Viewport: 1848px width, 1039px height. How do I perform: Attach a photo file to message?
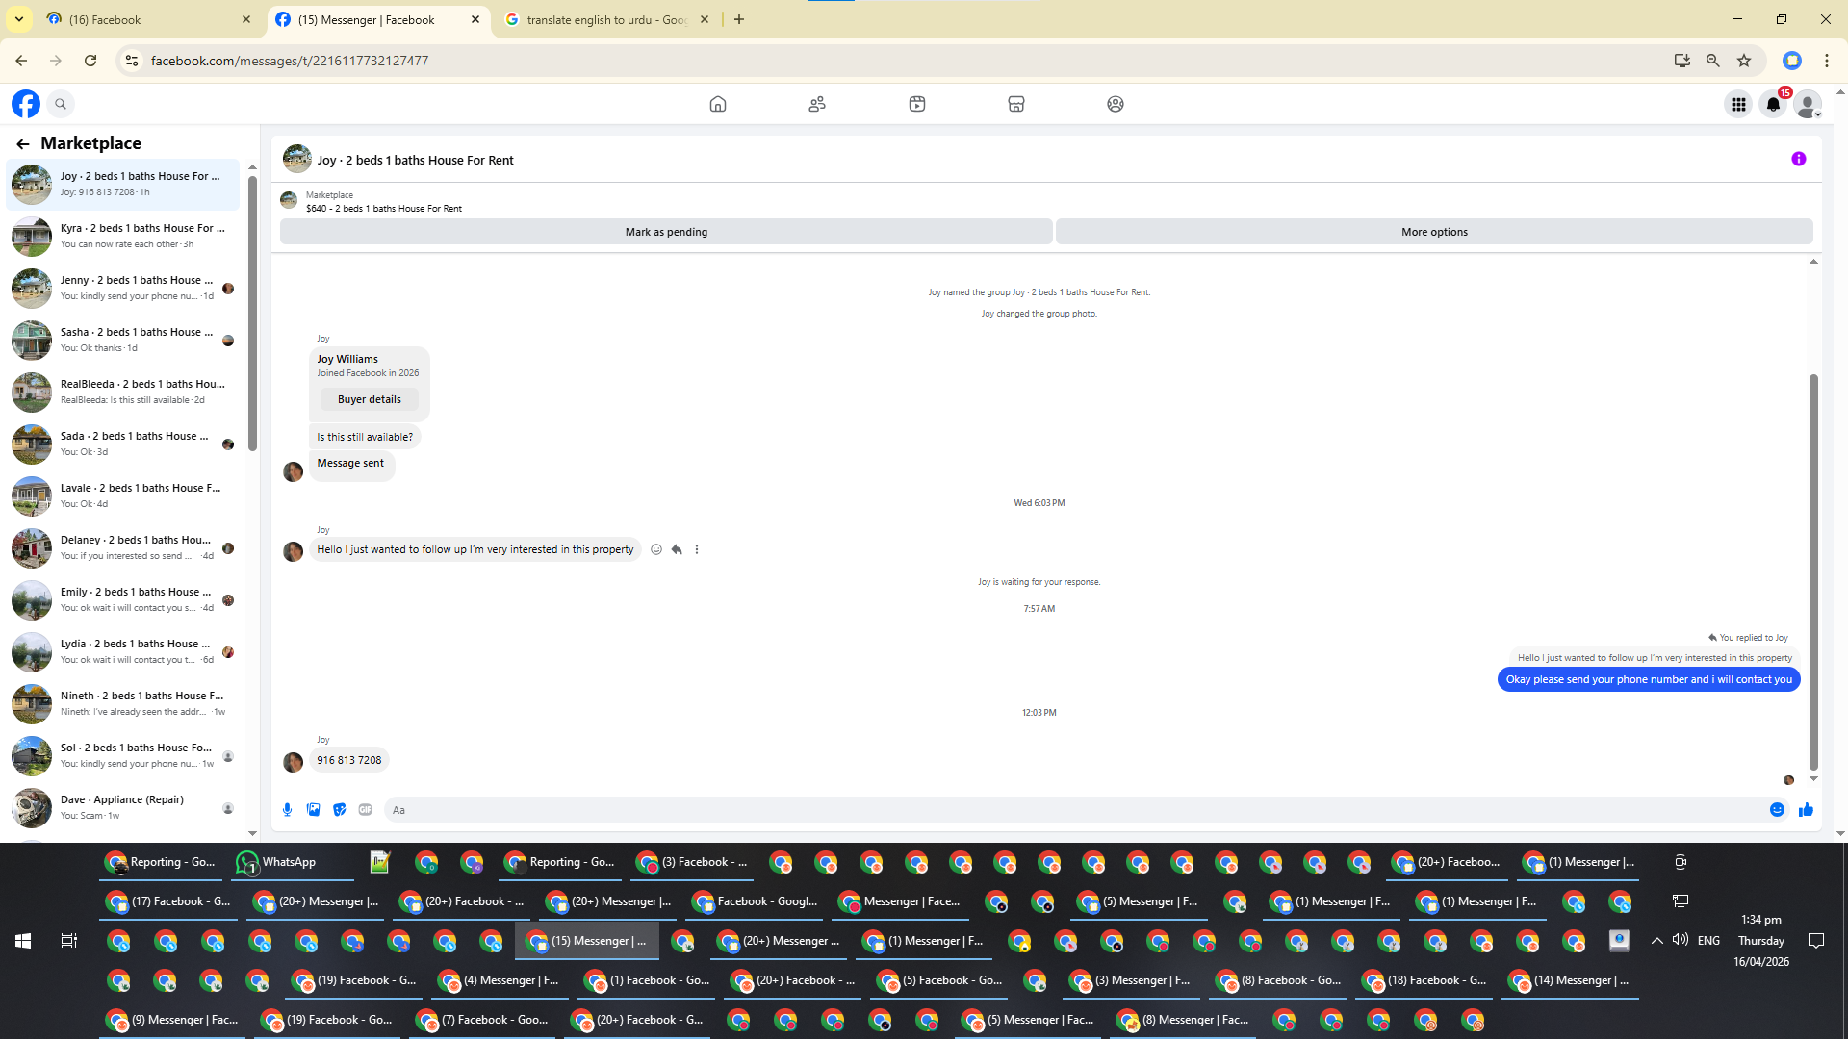tap(314, 810)
